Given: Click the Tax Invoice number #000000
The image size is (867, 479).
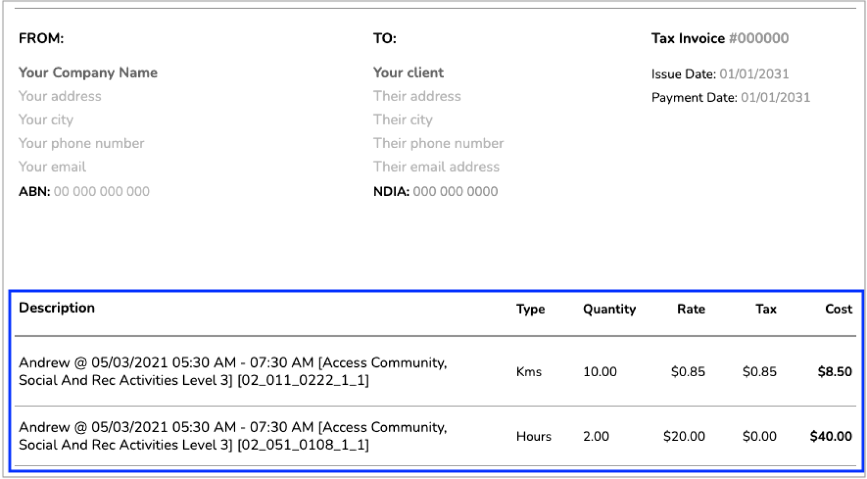Looking at the screenshot, I should pyautogui.click(x=759, y=38).
